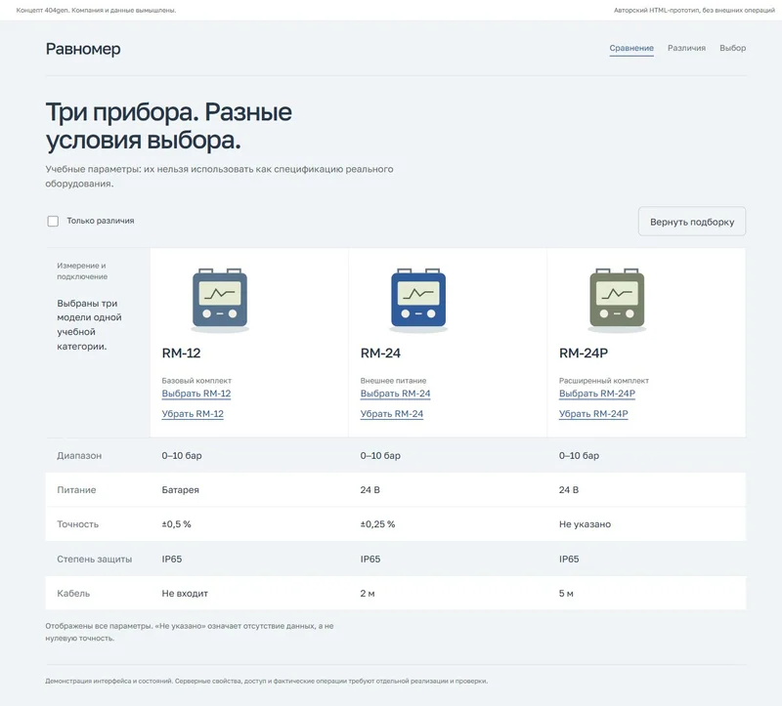Click the «Измерение и подключение» category label

pos(82,271)
